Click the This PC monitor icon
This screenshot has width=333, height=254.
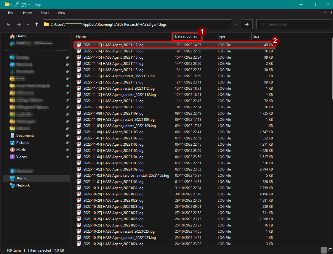tap(12, 178)
